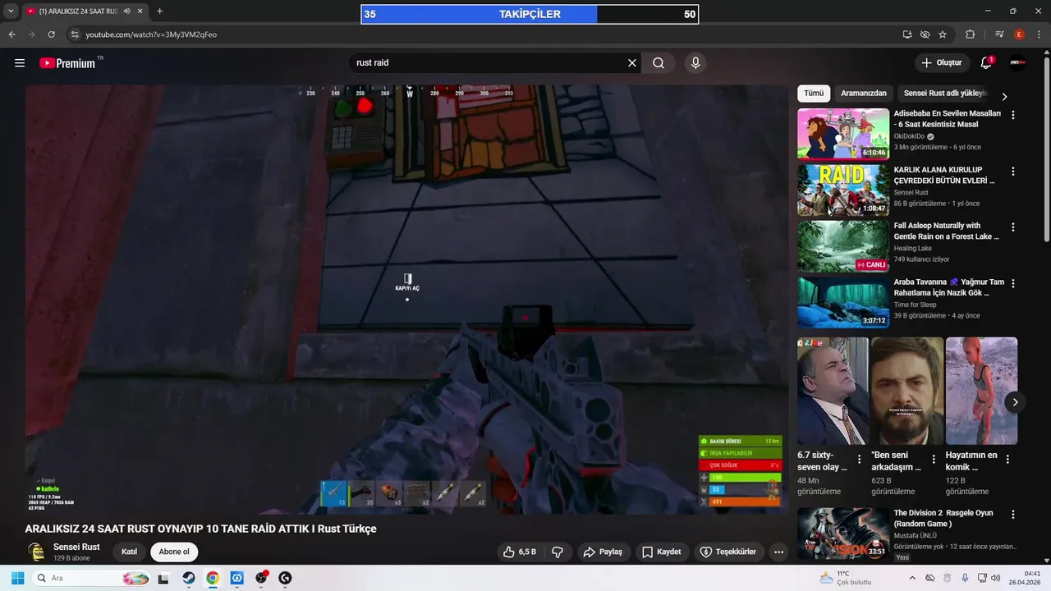Select the Aramanızdan filter chip
Viewport: 1051px width, 591px height.
(x=864, y=94)
